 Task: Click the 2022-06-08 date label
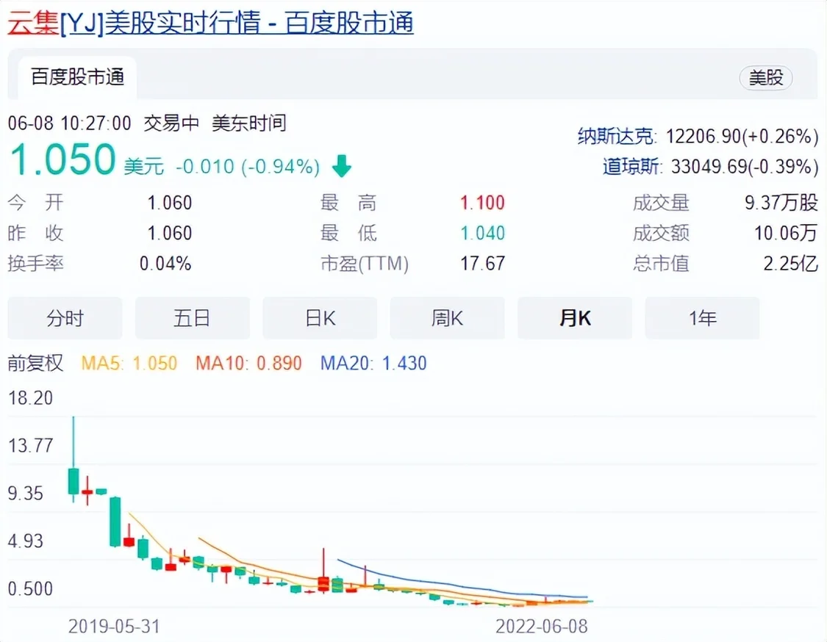click(542, 626)
